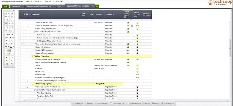Screen dimensions: 233x106
Task: Click the Sign Out link
Action: pos(48,1)
